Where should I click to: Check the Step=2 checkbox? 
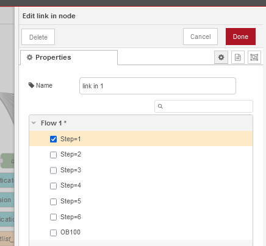point(53,155)
